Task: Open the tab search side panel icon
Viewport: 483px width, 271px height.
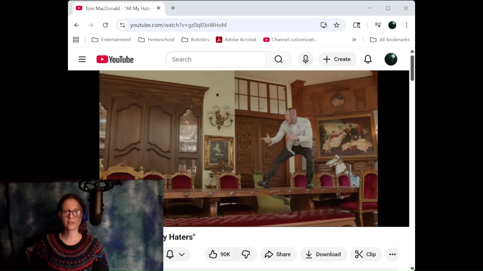Action: point(357,25)
